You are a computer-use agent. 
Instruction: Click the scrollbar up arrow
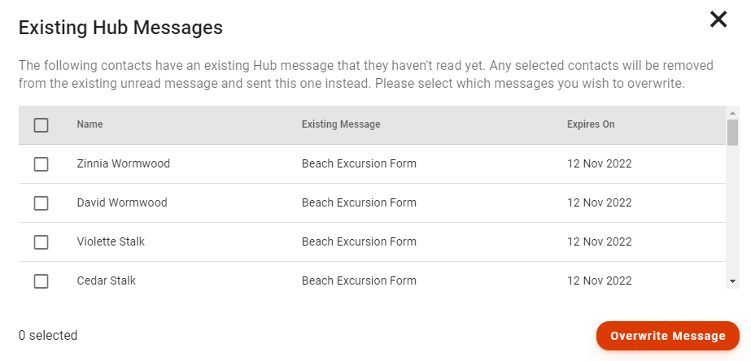click(732, 113)
